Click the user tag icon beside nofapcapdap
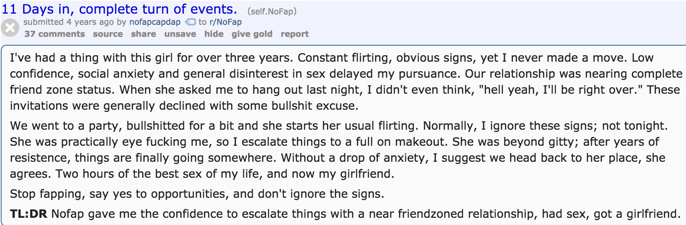The height and width of the screenshot is (225, 686). pos(190,22)
